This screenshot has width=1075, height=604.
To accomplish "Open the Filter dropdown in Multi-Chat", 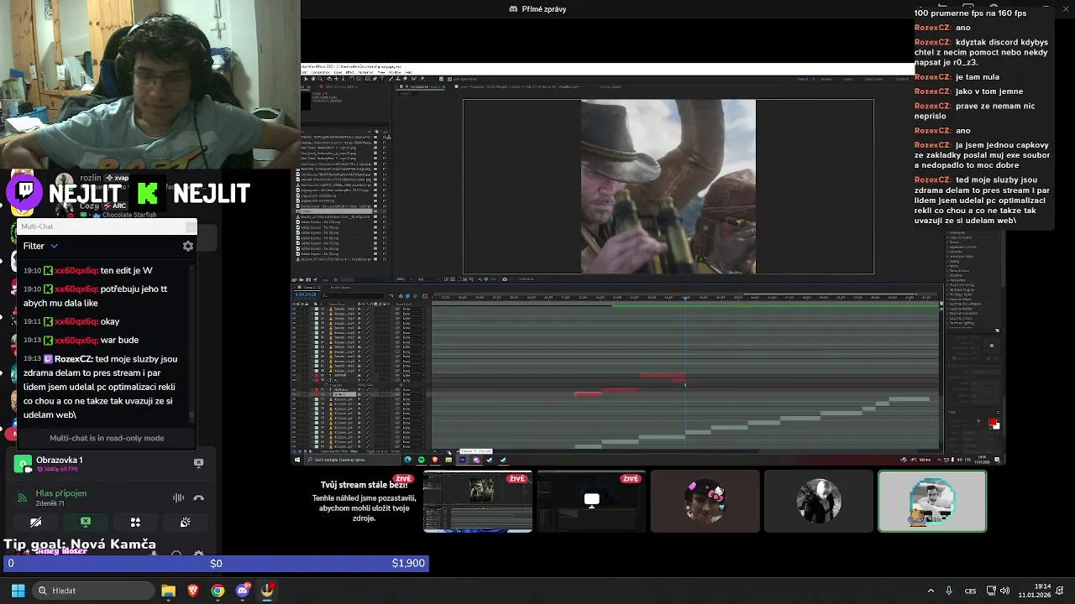I will (40, 246).
